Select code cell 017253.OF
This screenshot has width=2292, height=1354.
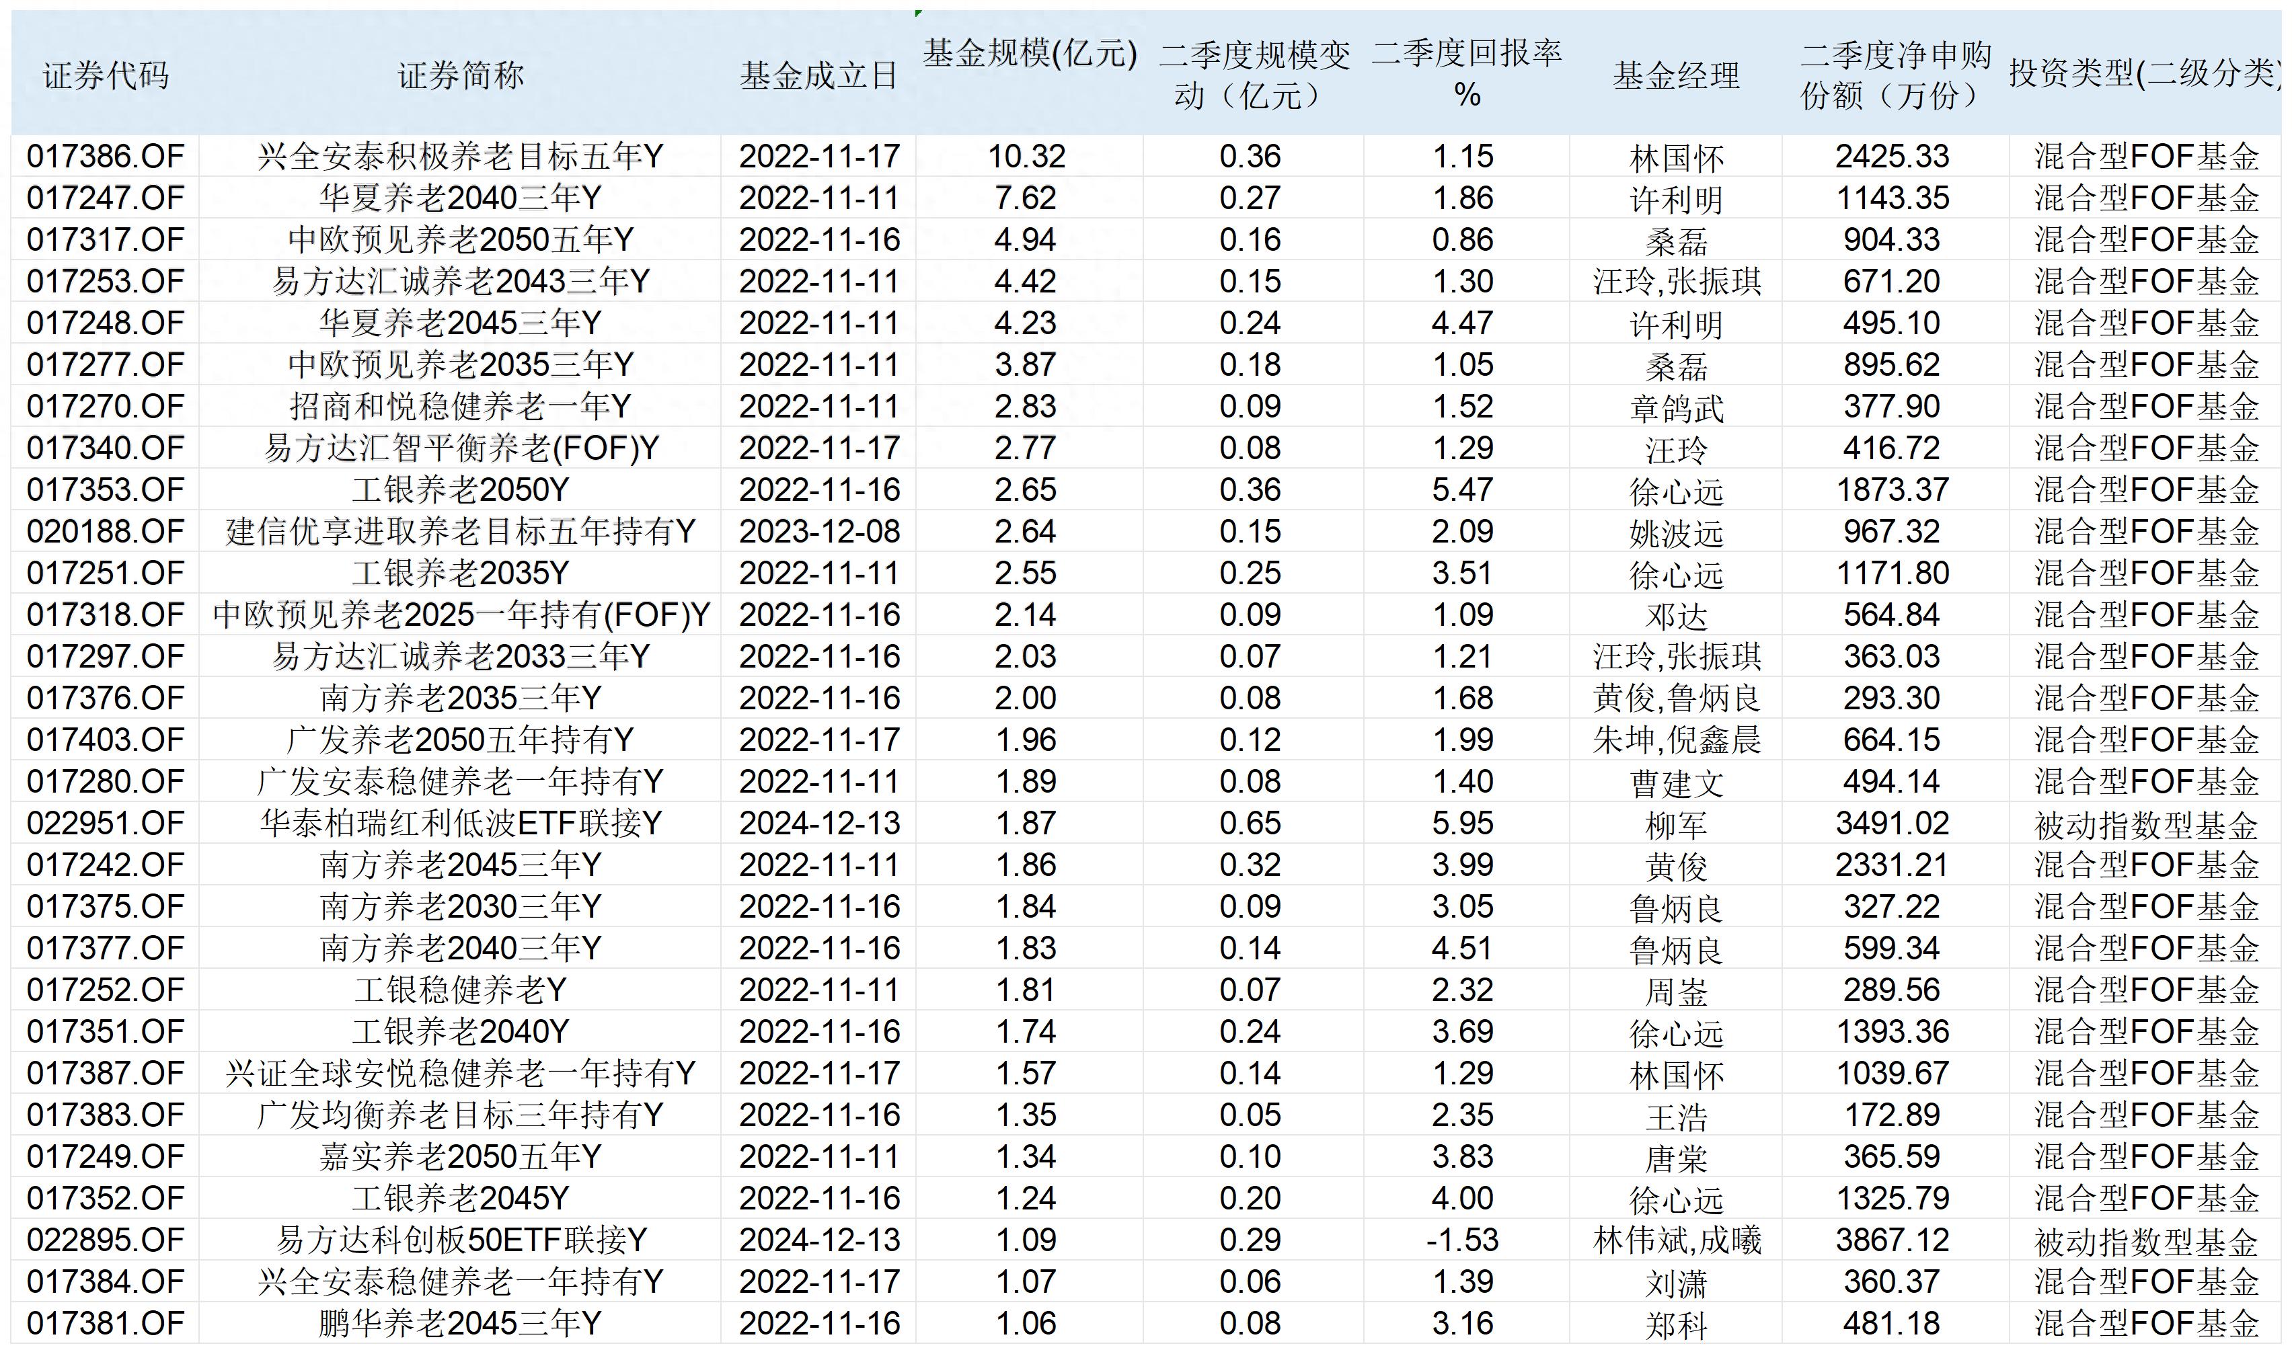[x=106, y=281]
